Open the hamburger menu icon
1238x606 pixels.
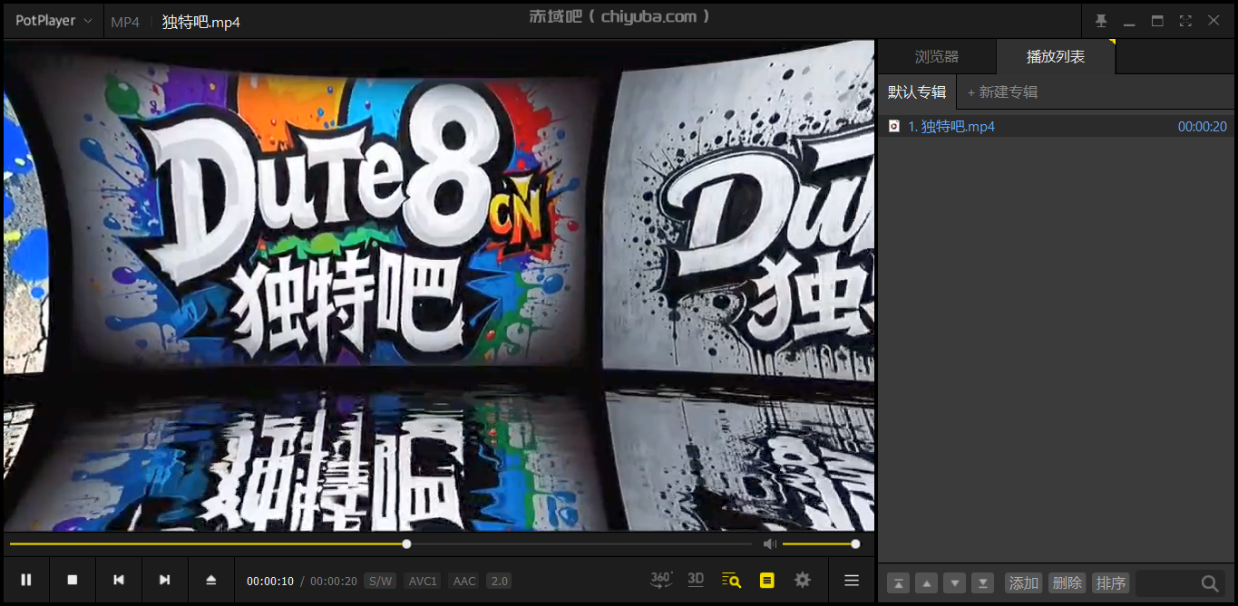(852, 580)
